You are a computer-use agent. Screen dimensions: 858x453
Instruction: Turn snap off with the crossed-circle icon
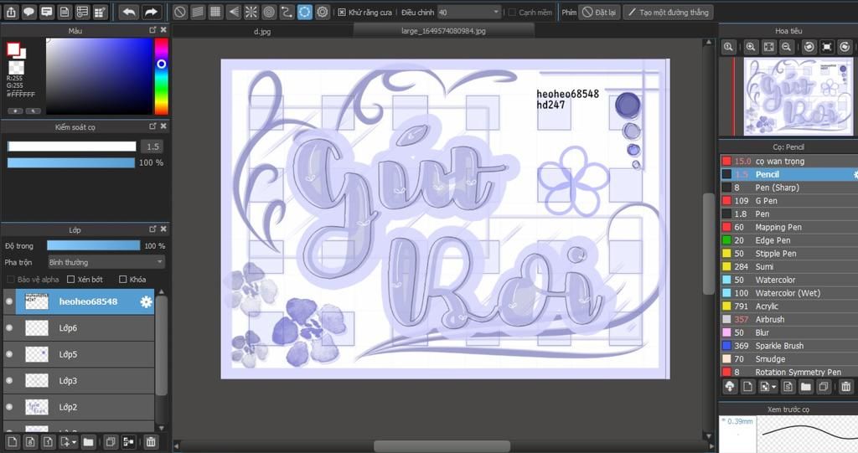[180, 12]
